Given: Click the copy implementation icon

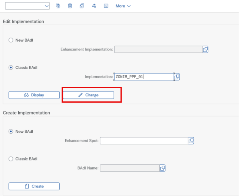Looking at the screenshot, I should pos(82,6).
